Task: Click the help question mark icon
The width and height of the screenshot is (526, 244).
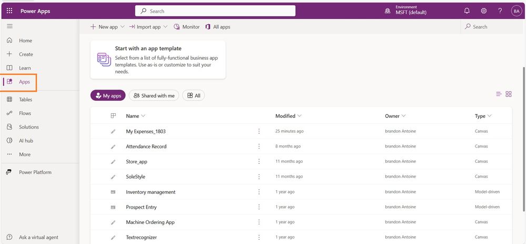Action: coord(500,11)
